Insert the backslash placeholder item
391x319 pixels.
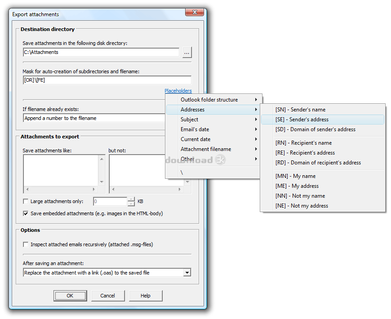click(x=214, y=173)
